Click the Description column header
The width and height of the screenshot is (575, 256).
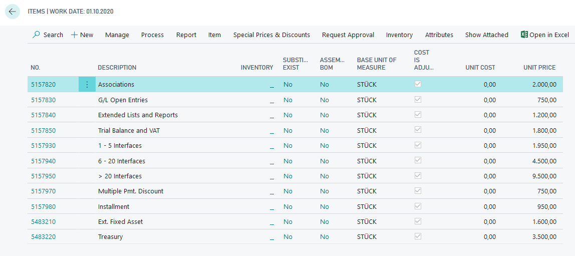tap(117, 67)
